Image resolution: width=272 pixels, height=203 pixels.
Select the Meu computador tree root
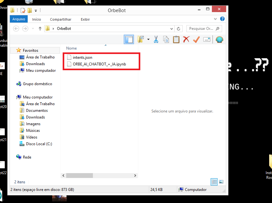coord(38,97)
